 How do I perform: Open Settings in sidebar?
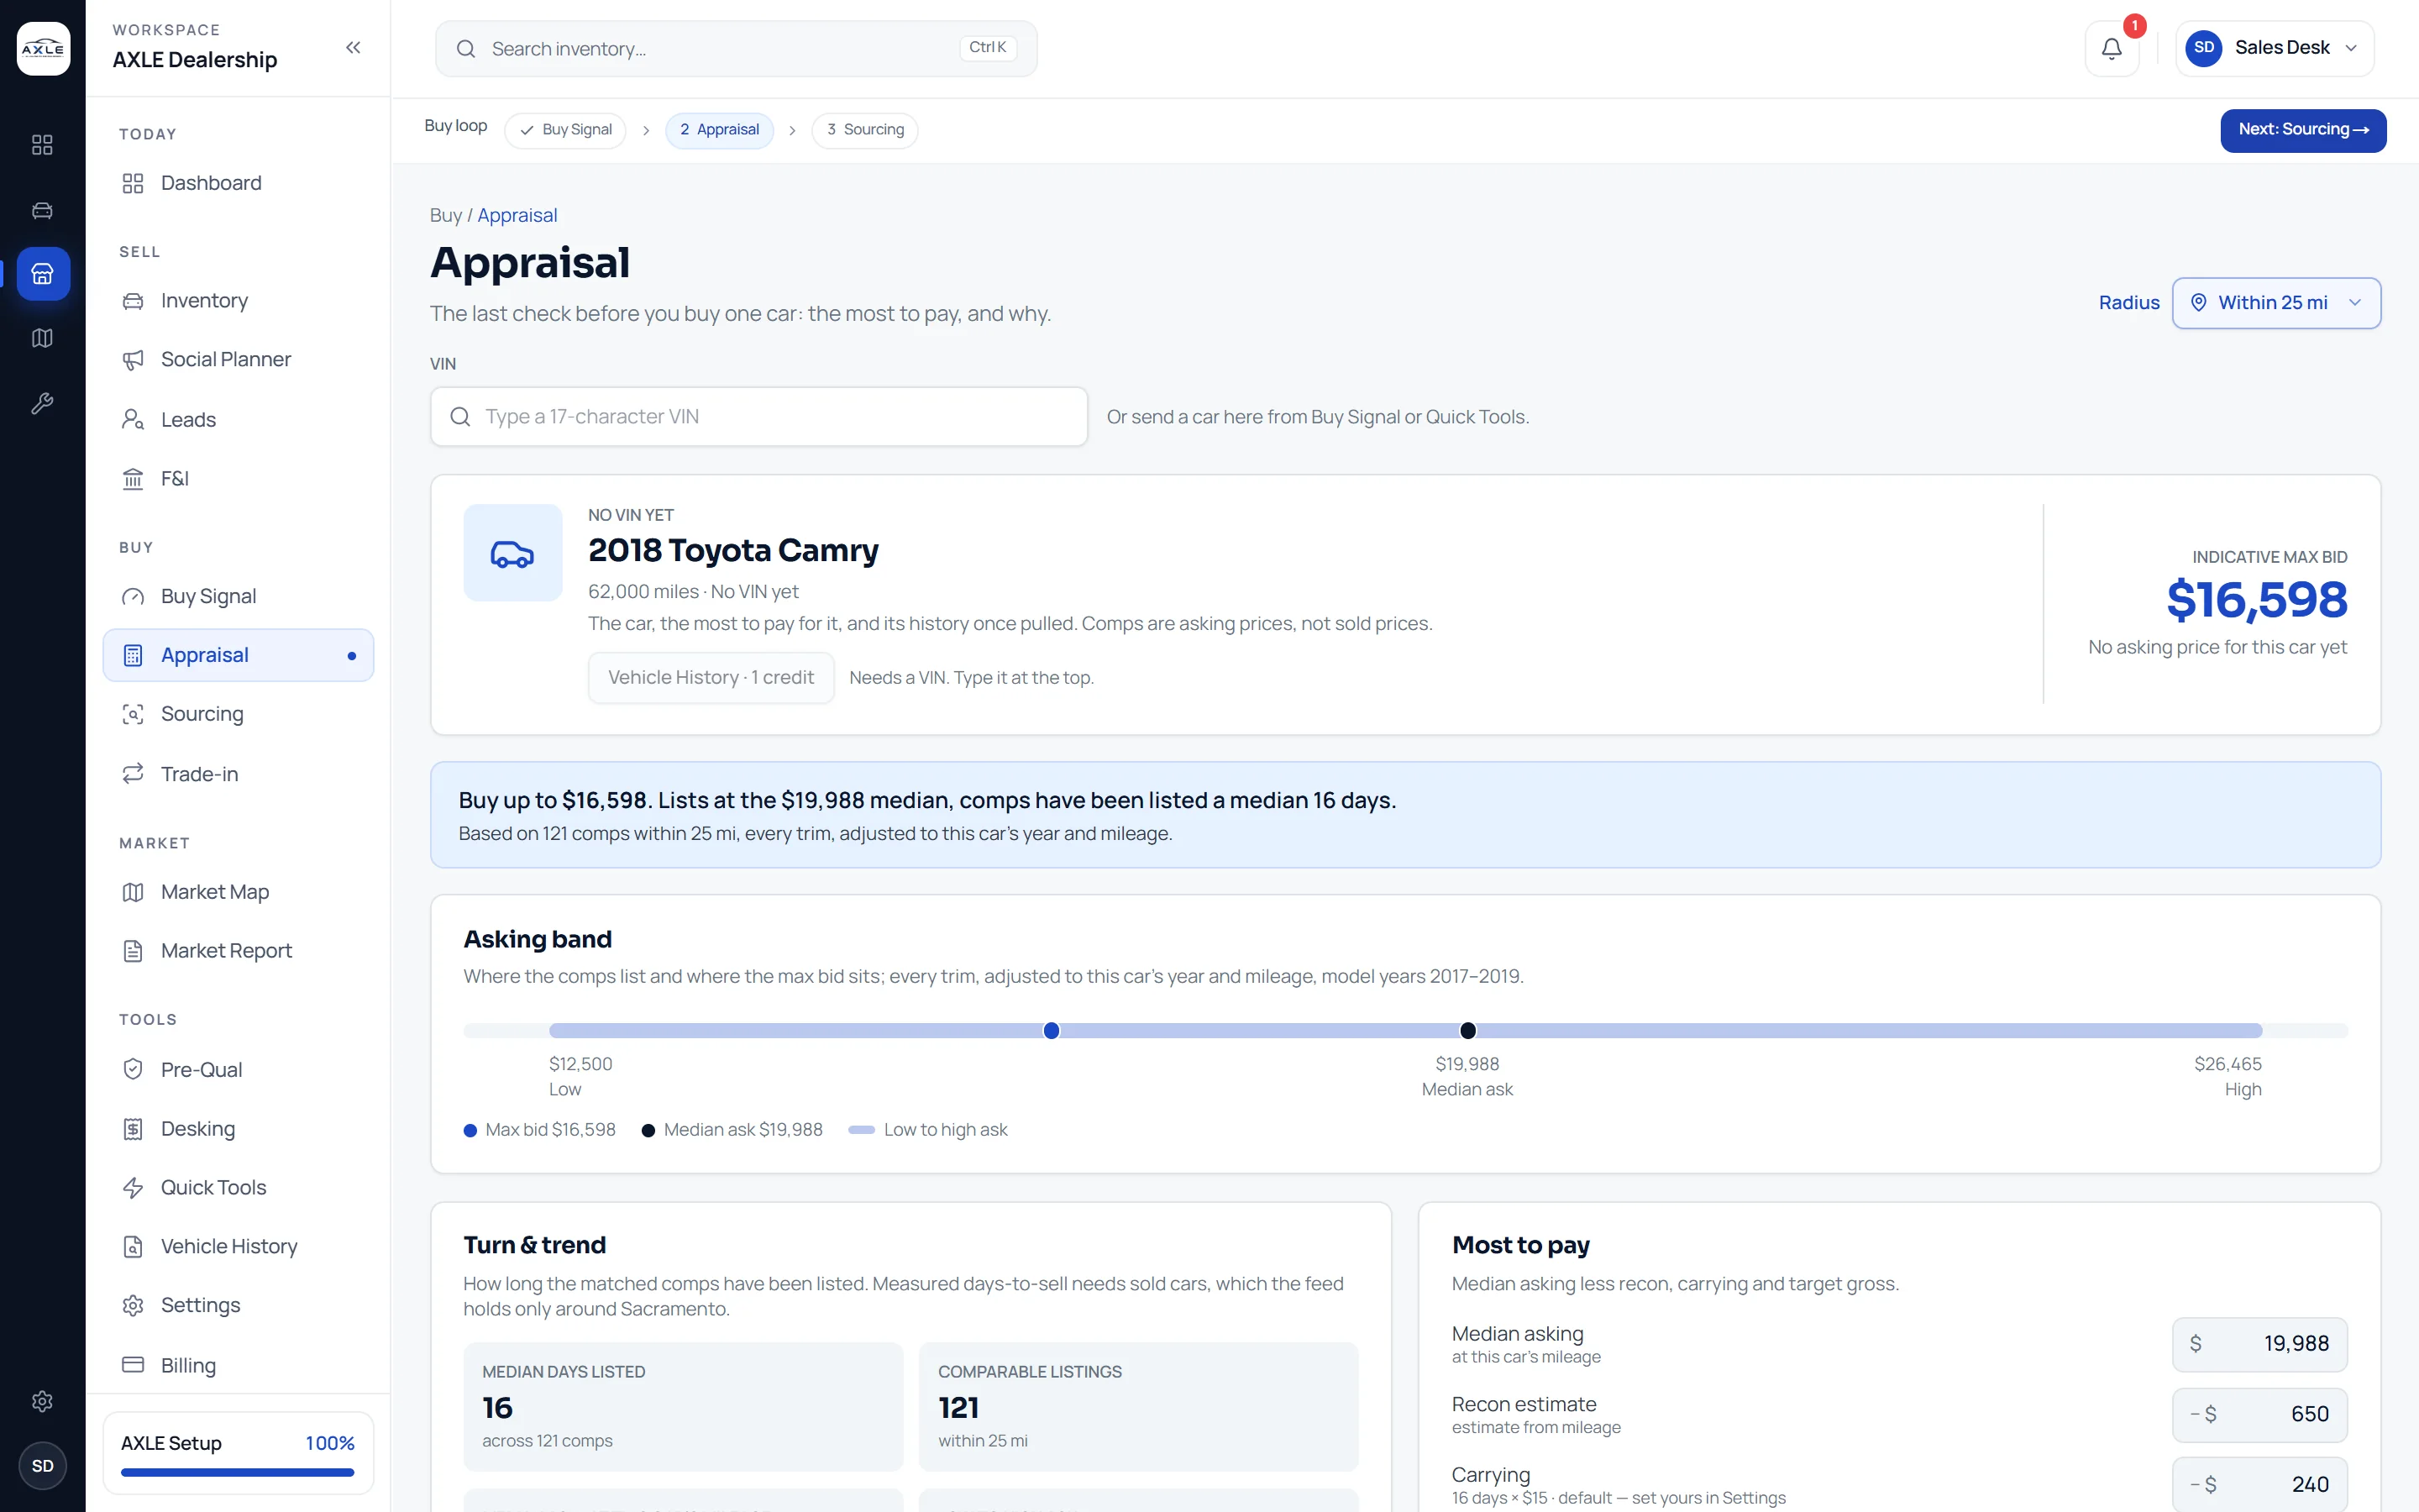point(238,1306)
